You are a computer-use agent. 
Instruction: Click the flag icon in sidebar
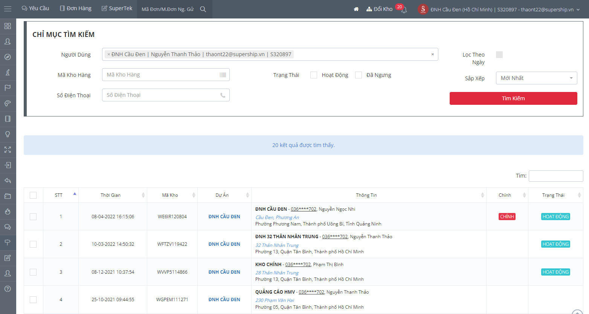click(x=8, y=88)
